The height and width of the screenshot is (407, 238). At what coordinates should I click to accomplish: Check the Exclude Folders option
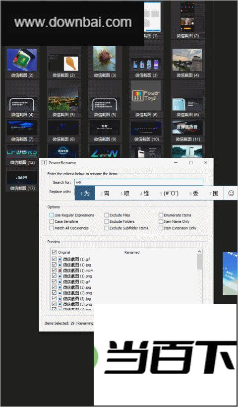[107, 221]
